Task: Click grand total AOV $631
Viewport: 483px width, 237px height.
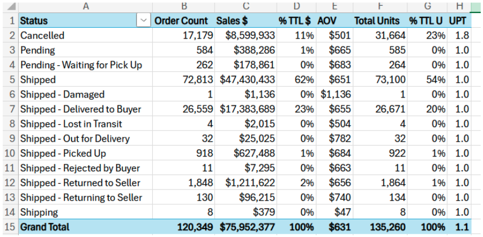Action: (x=334, y=227)
